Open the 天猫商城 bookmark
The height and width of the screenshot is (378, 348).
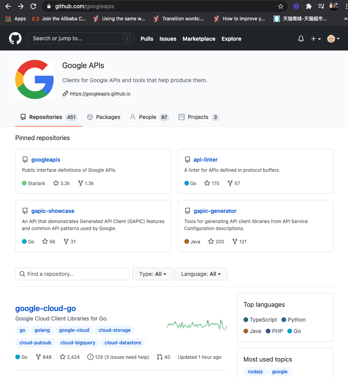point(300,19)
